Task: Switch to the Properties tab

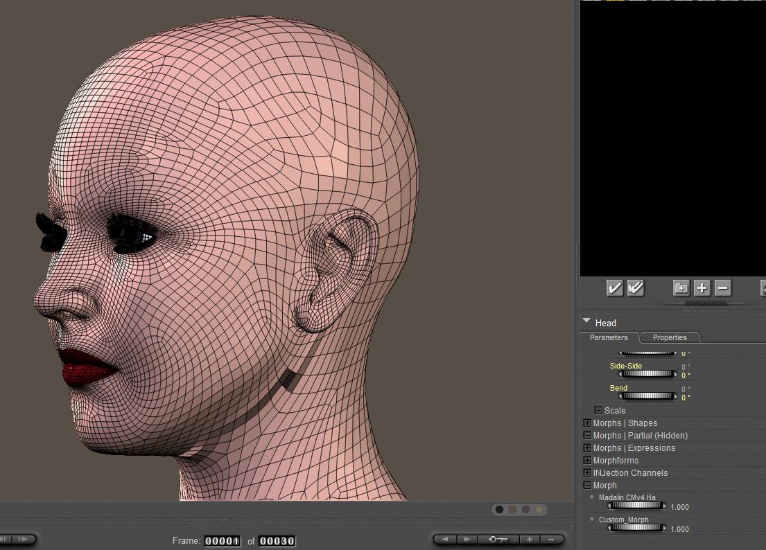Action: [x=670, y=337]
